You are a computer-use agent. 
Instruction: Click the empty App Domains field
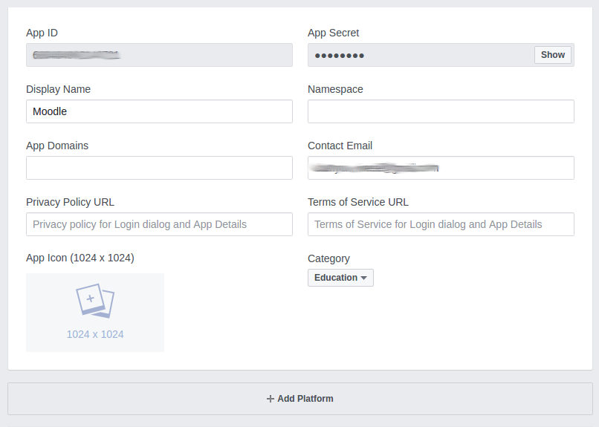tap(159, 168)
